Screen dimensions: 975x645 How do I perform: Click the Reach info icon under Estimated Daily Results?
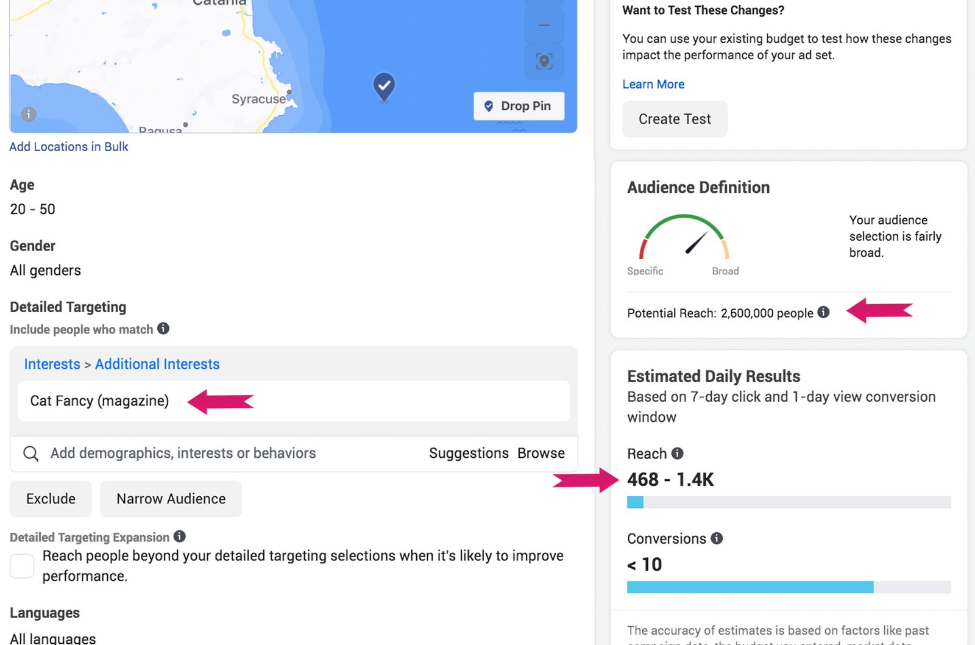[x=676, y=453]
